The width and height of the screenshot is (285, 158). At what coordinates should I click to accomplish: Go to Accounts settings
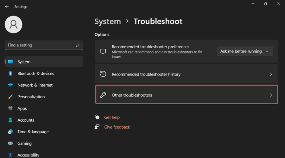[x=26, y=120]
